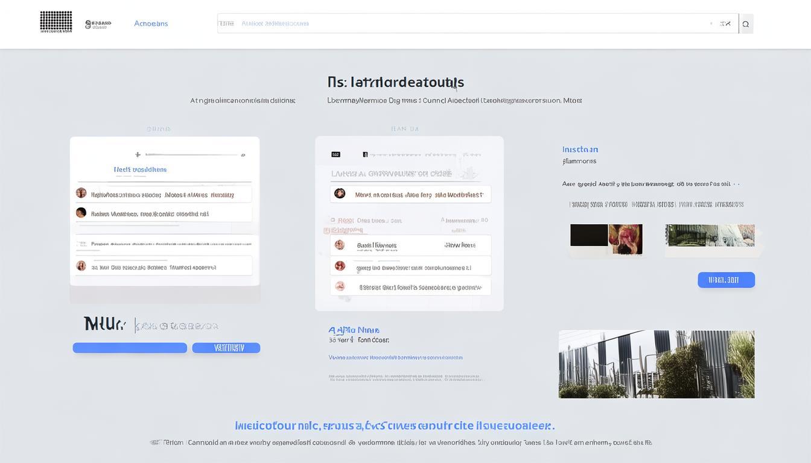Select red avatar row in middle card

click(x=410, y=266)
